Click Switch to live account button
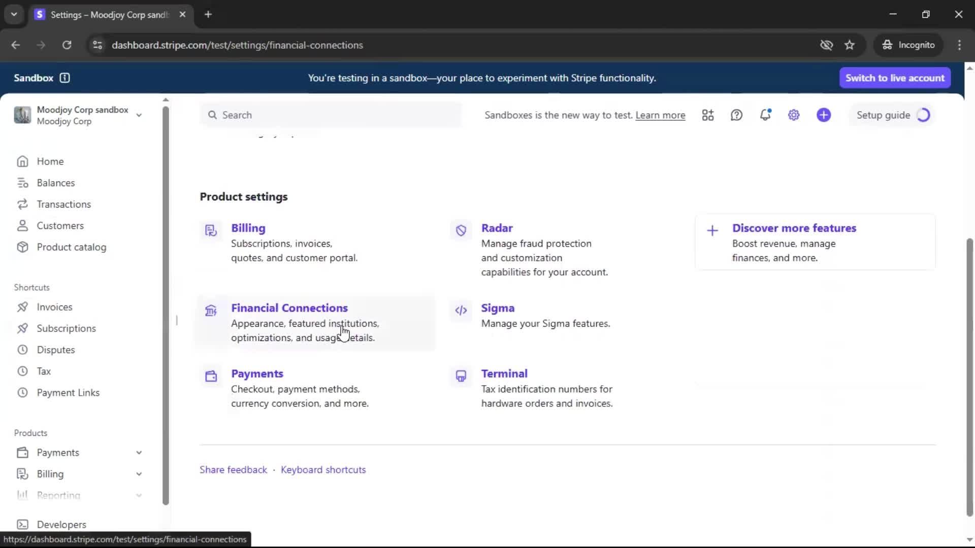This screenshot has width=975, height=548. click(x=895, y=78)
